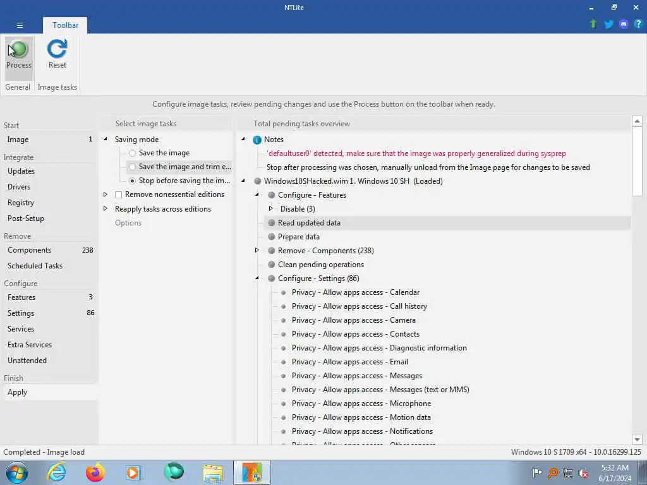The height and width of the screenshot is (485, 647).
Task: Open the hamburger menu in title ribbon
Action: click(20, 25)
